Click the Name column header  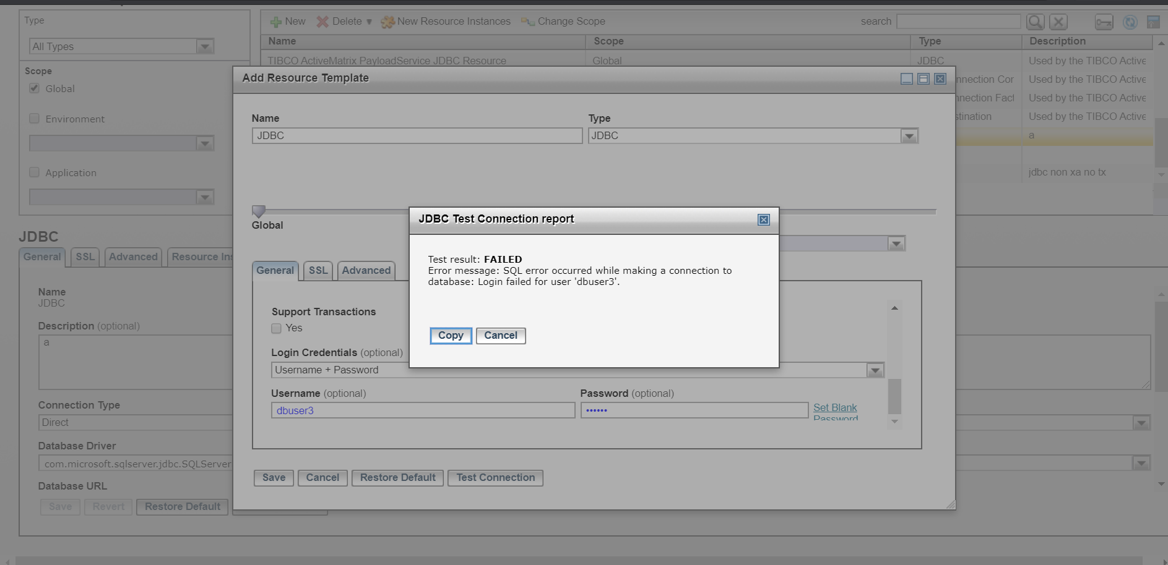pos(424,41)
